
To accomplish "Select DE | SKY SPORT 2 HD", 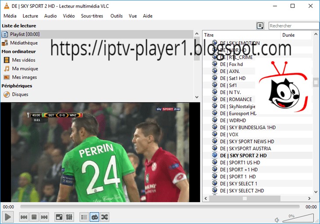I will pyautogui.click(x=243, y=156).
